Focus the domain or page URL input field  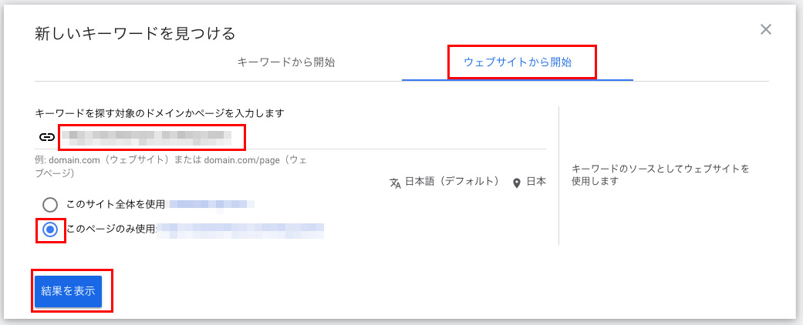tap(302, 137)
